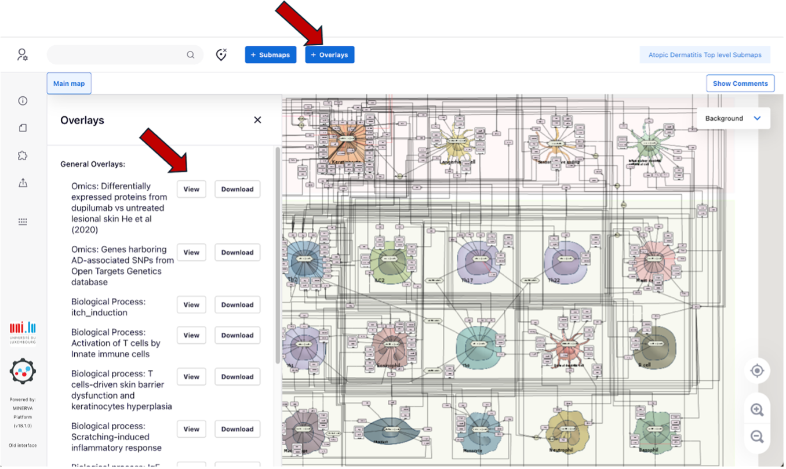Recenter map with the location target icon
Image resolution: width=786 pixels, height=469 pixels.
(x=756, y=370)
